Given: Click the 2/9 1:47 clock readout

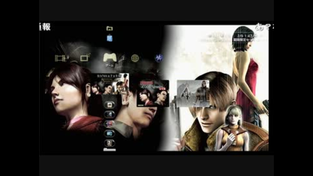Looking at the screenshot, I should point(245,36).
